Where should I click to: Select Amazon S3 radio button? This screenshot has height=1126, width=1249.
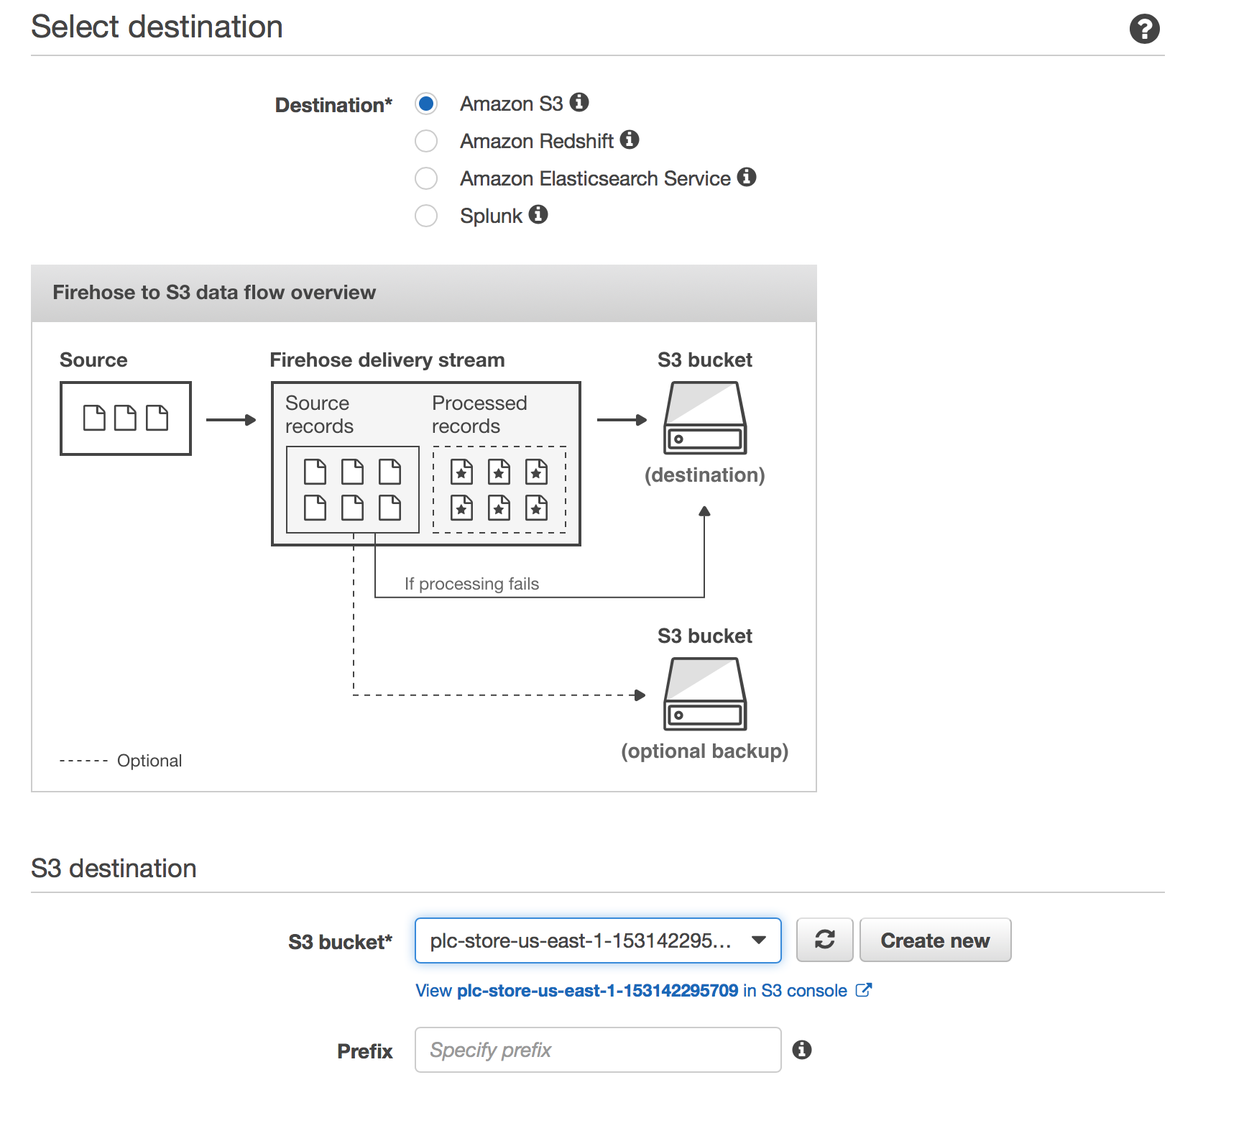[x=426, y=104]
